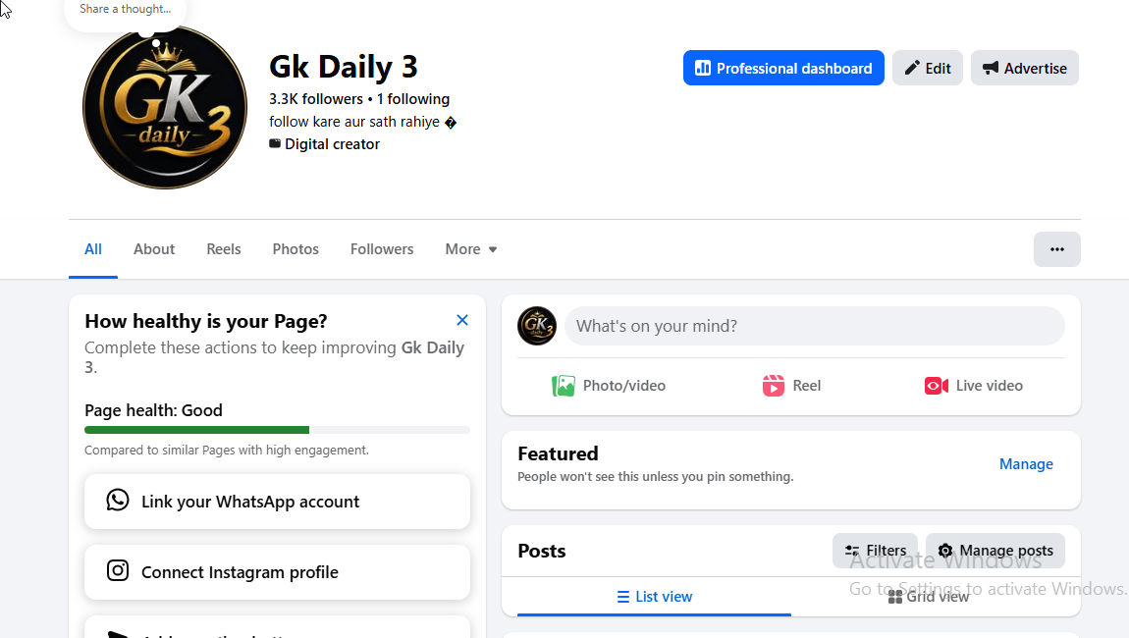Screen dimensions: 1129x638
Task: Click Link your WhatsApp account
Action: [277, 502]
